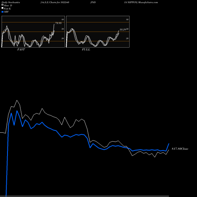Click the 817.80 Close price label
The height and width of the screenshot is (197, 197).
pyautogui.click(x=180, y=149)
